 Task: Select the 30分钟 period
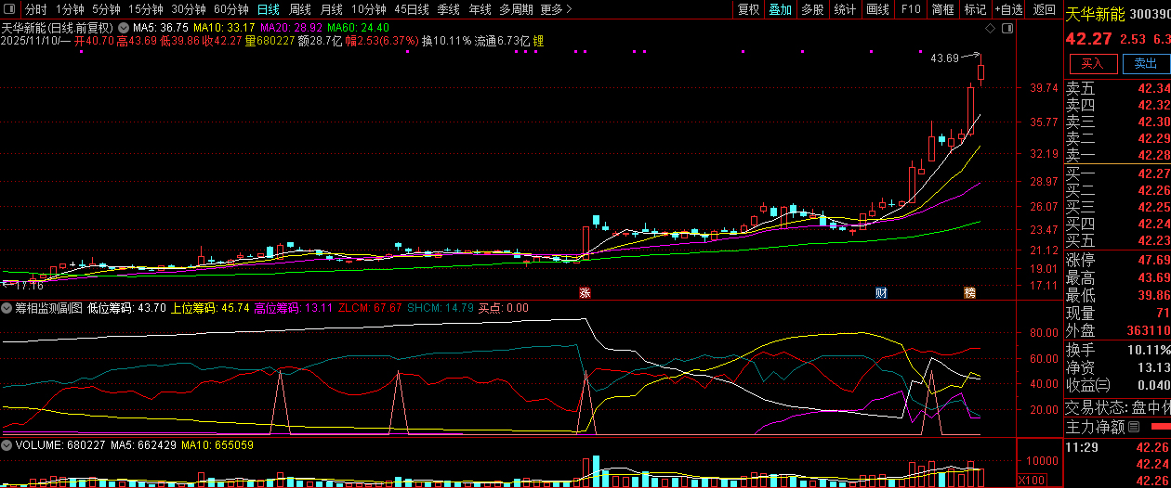tap(189, 9)
